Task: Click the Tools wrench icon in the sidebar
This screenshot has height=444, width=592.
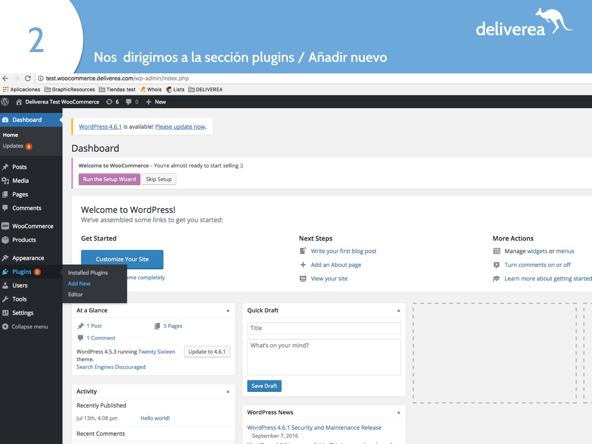Action: [5, 299]
